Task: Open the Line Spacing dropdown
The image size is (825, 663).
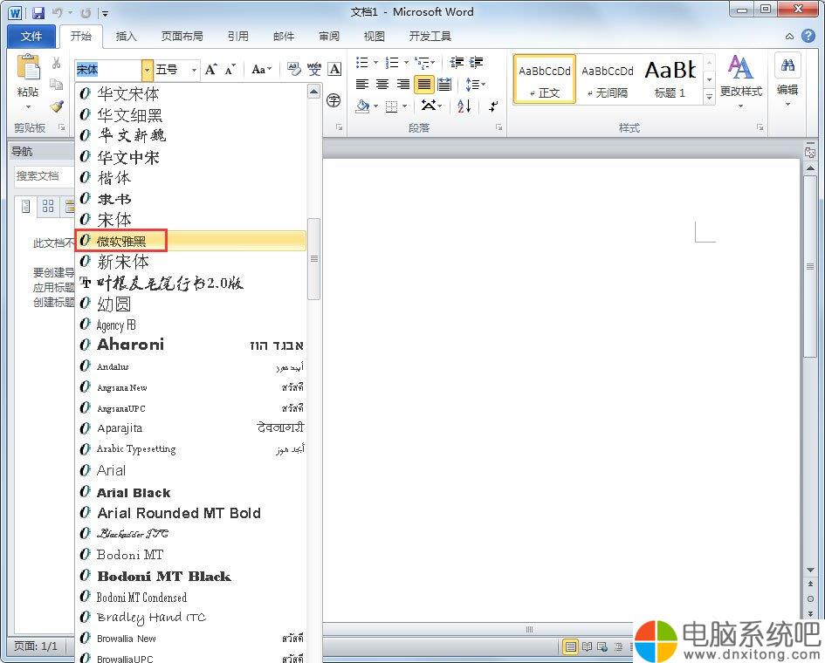Action: [x=476, y=84]
